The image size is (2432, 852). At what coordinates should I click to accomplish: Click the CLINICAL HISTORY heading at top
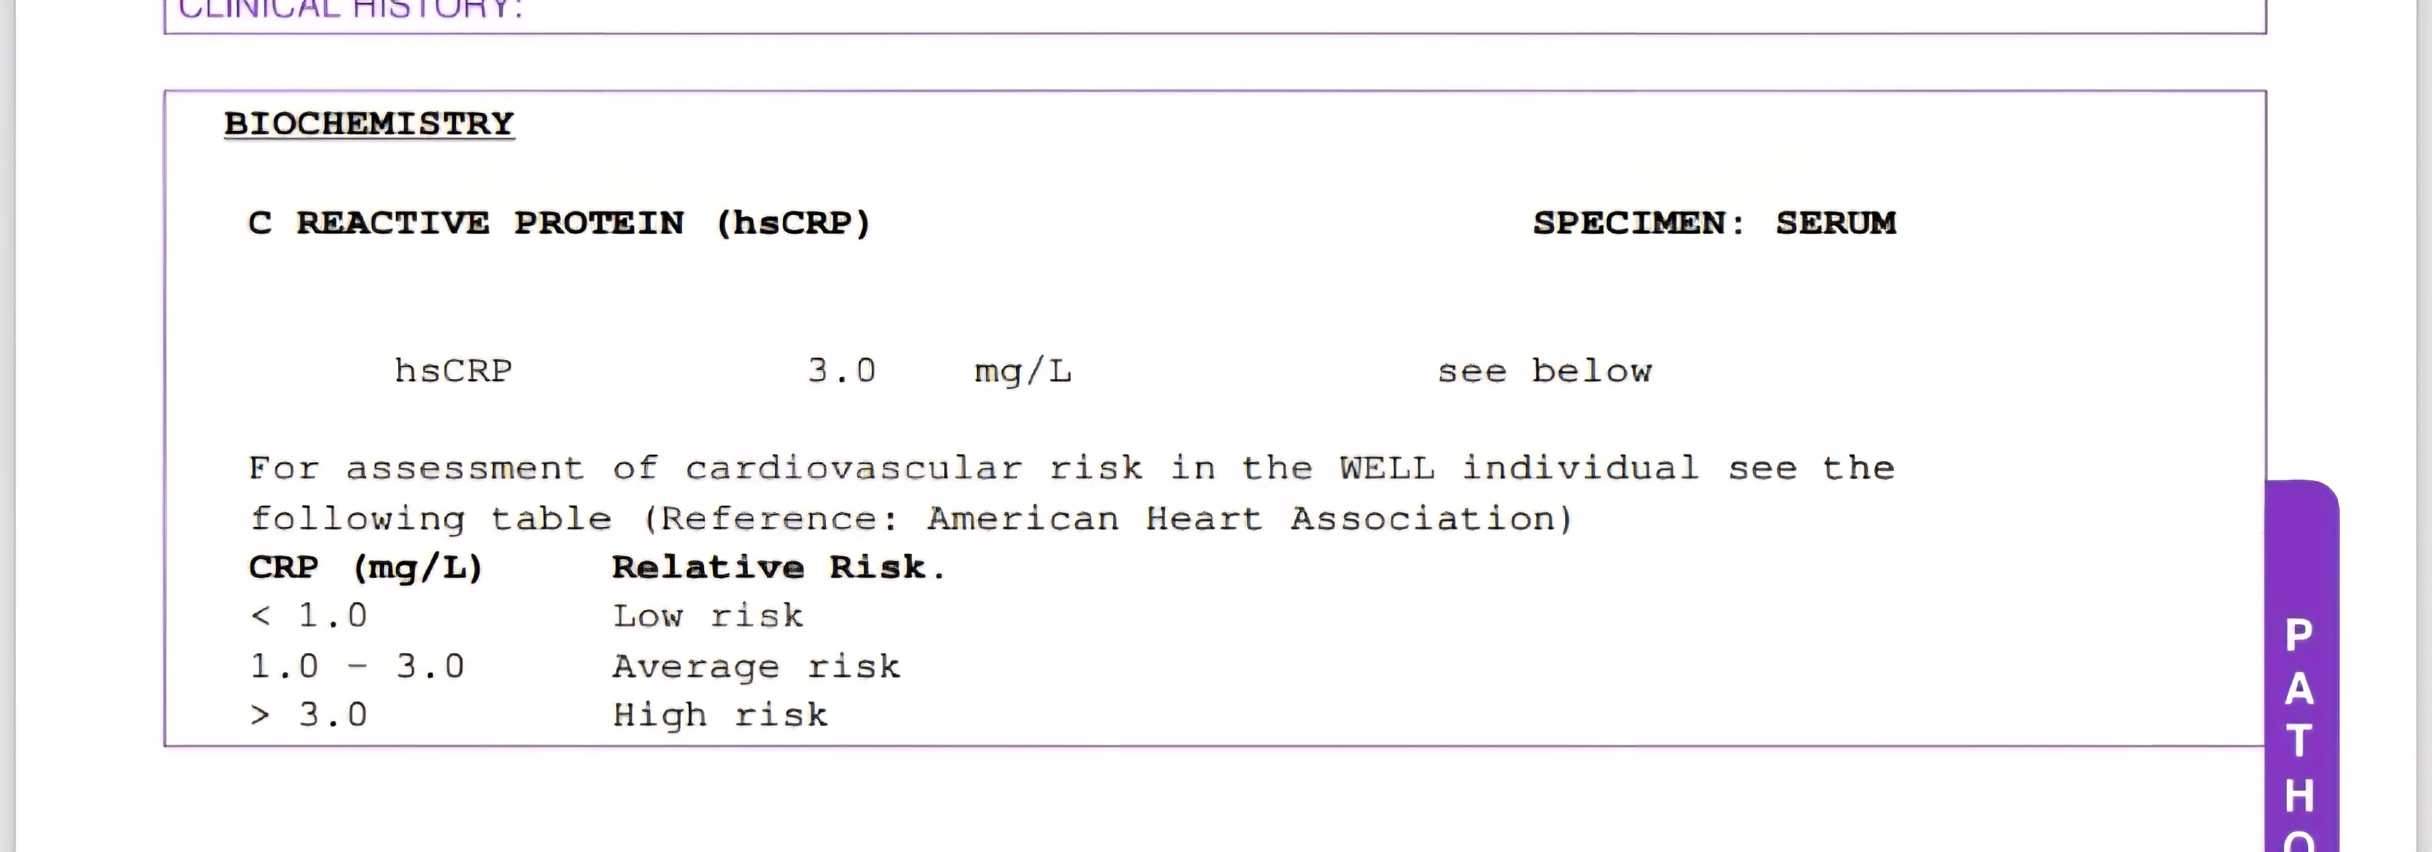tap(350, 9)
